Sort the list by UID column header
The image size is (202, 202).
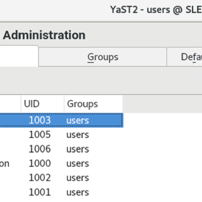pos(42,104)
